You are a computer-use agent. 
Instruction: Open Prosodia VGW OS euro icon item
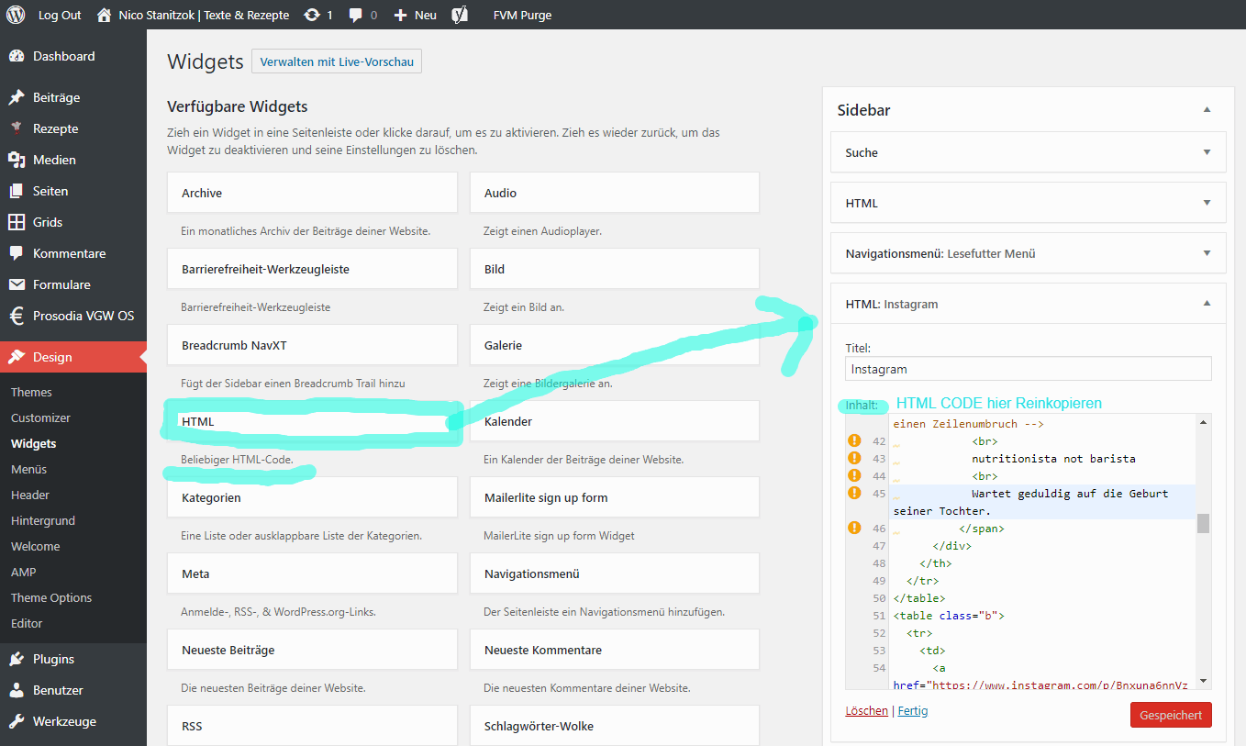[17, 316]
